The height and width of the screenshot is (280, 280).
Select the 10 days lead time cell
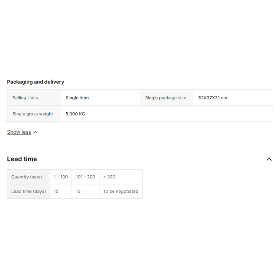pos(56,191)
